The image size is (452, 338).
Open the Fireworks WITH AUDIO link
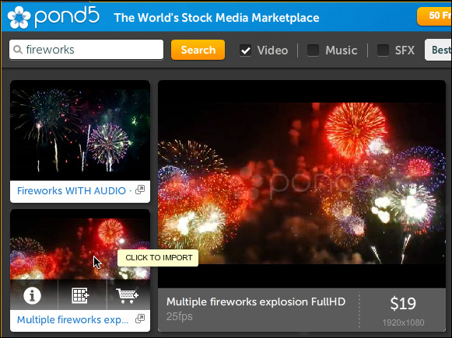click(72, 190)
